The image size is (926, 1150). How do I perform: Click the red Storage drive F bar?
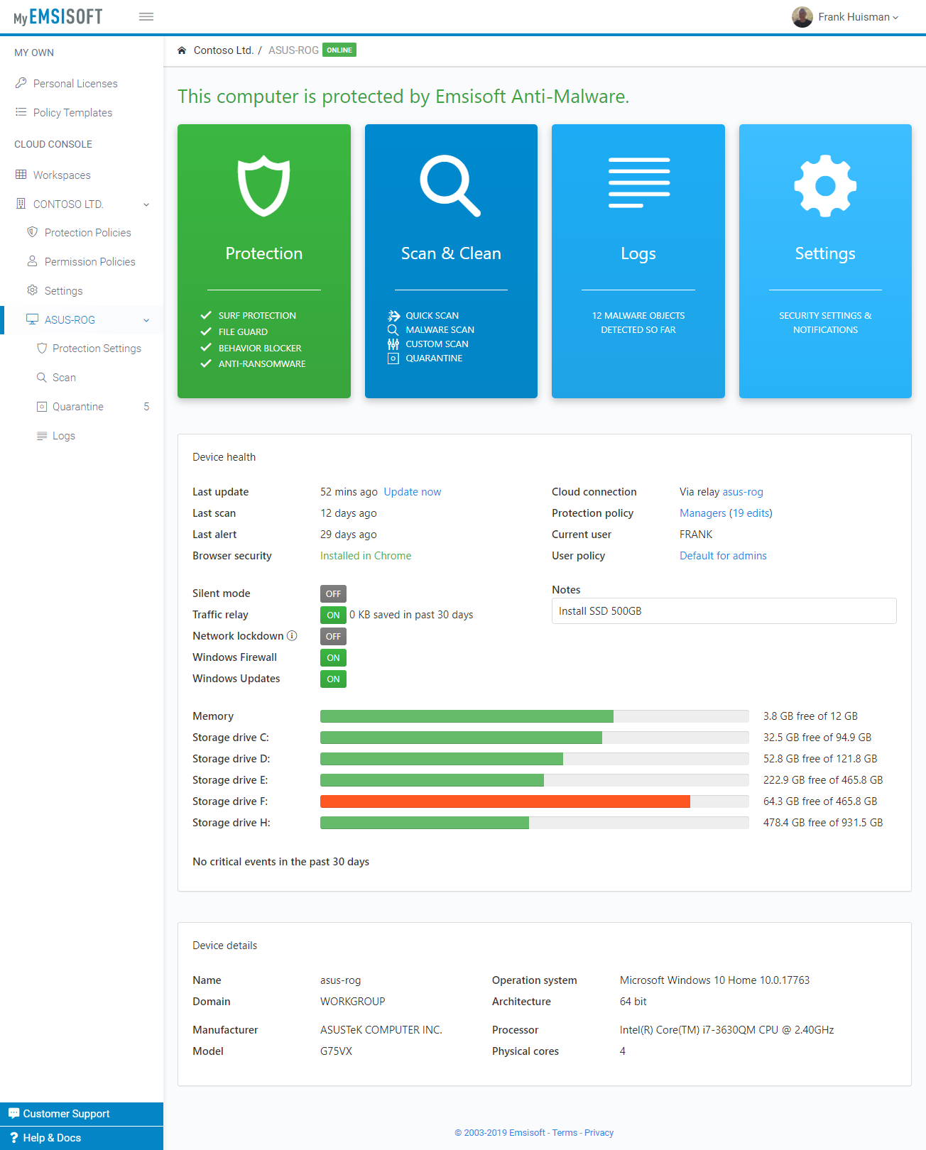505,801
